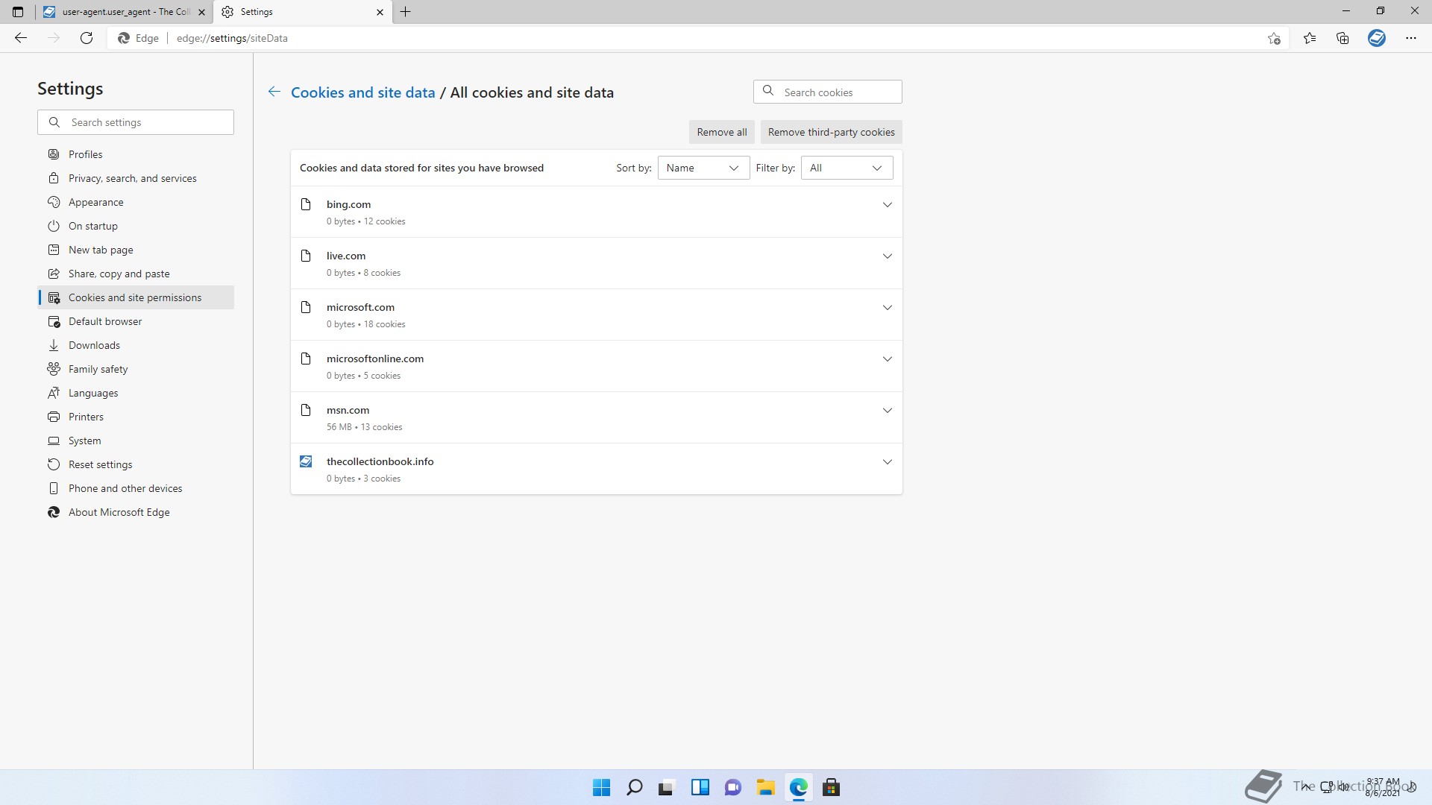Open the Favorites list icon
Viewport: 1432px width, 805px height.
point(1310,38)
